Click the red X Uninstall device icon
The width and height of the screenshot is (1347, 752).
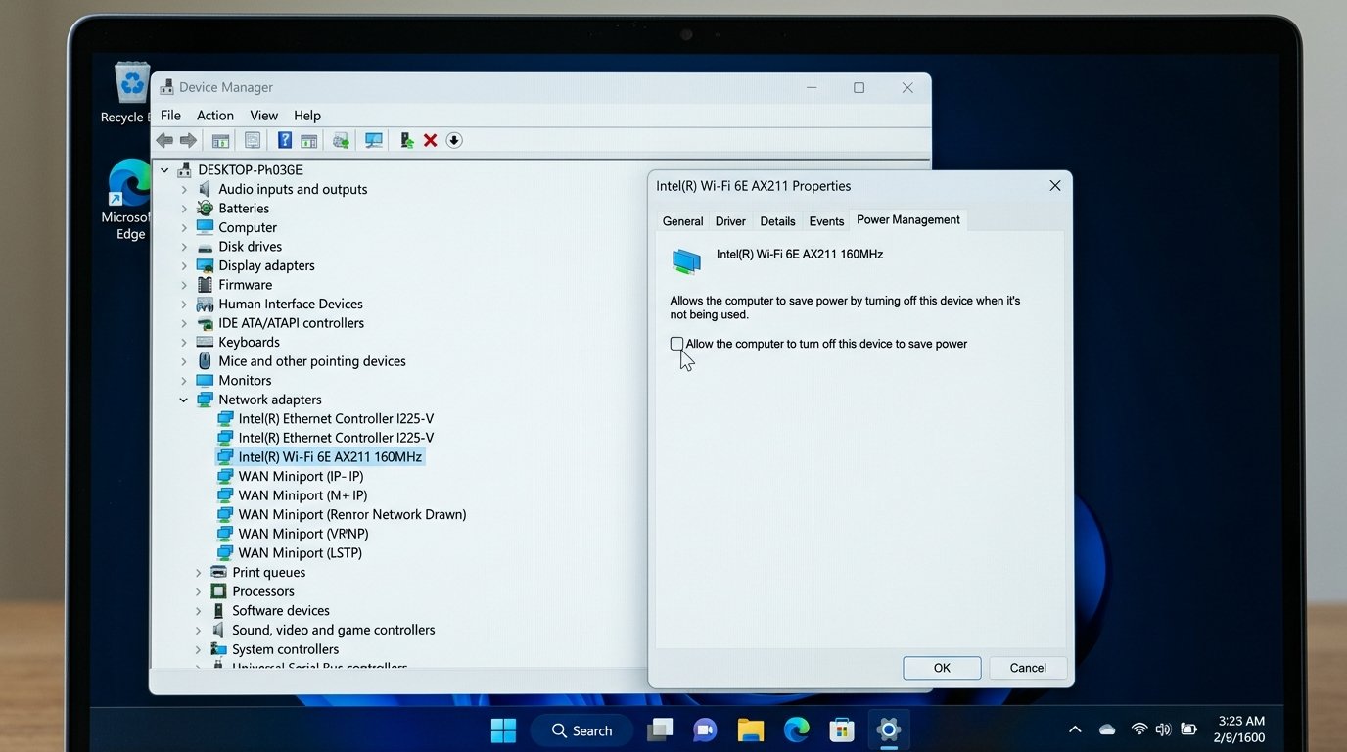click(430, 141)
